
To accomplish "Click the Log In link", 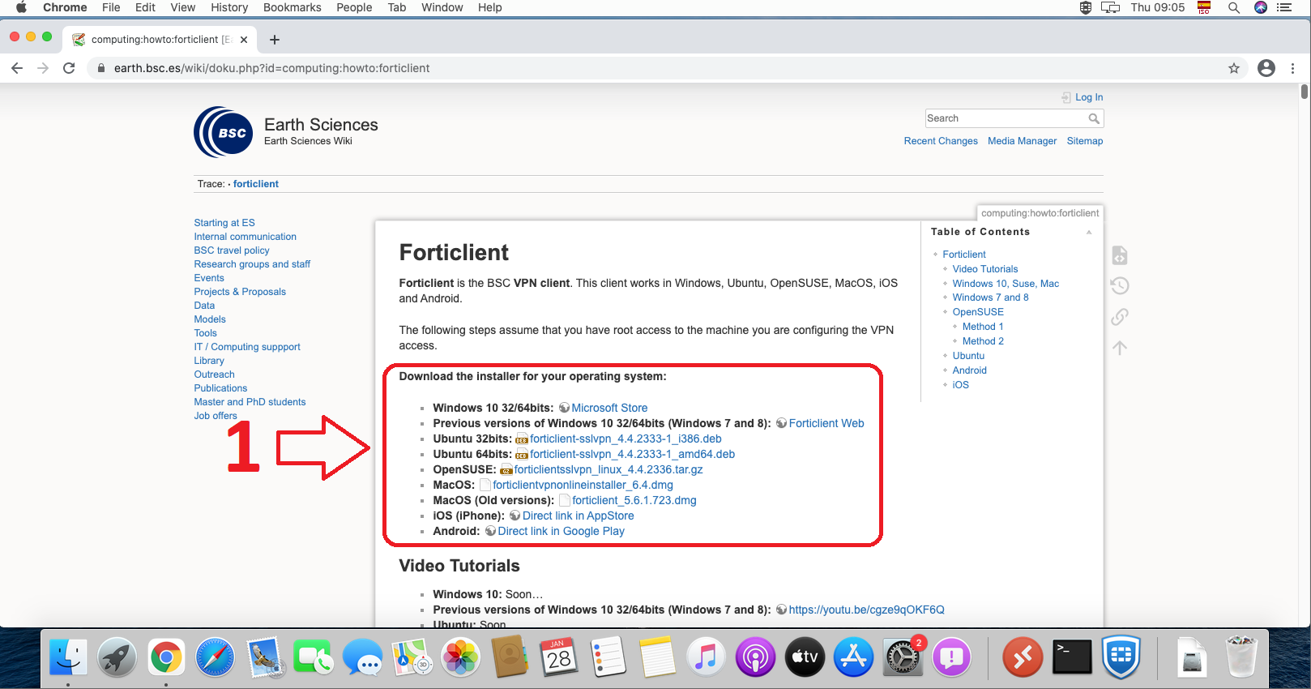I will pyautogui.click(x=1088, y=97).
